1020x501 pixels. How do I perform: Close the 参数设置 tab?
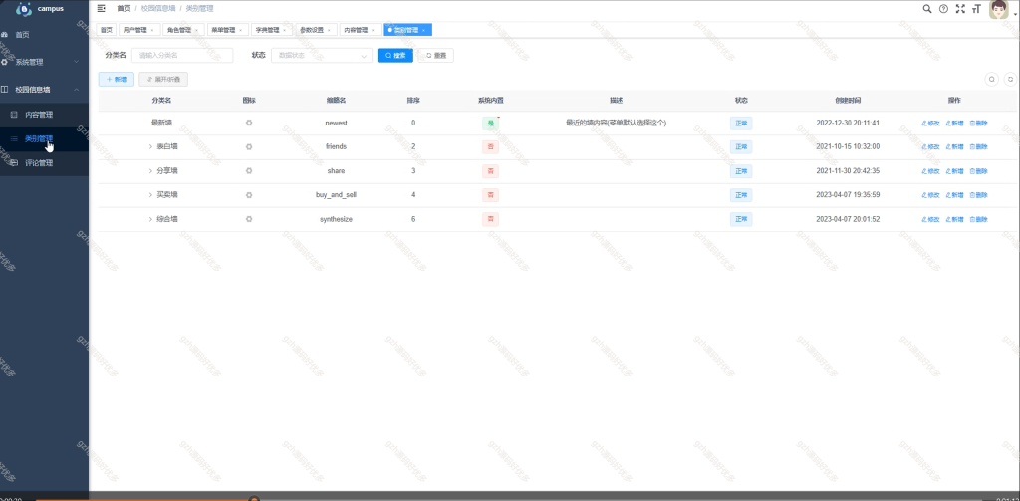coord(329,30)
